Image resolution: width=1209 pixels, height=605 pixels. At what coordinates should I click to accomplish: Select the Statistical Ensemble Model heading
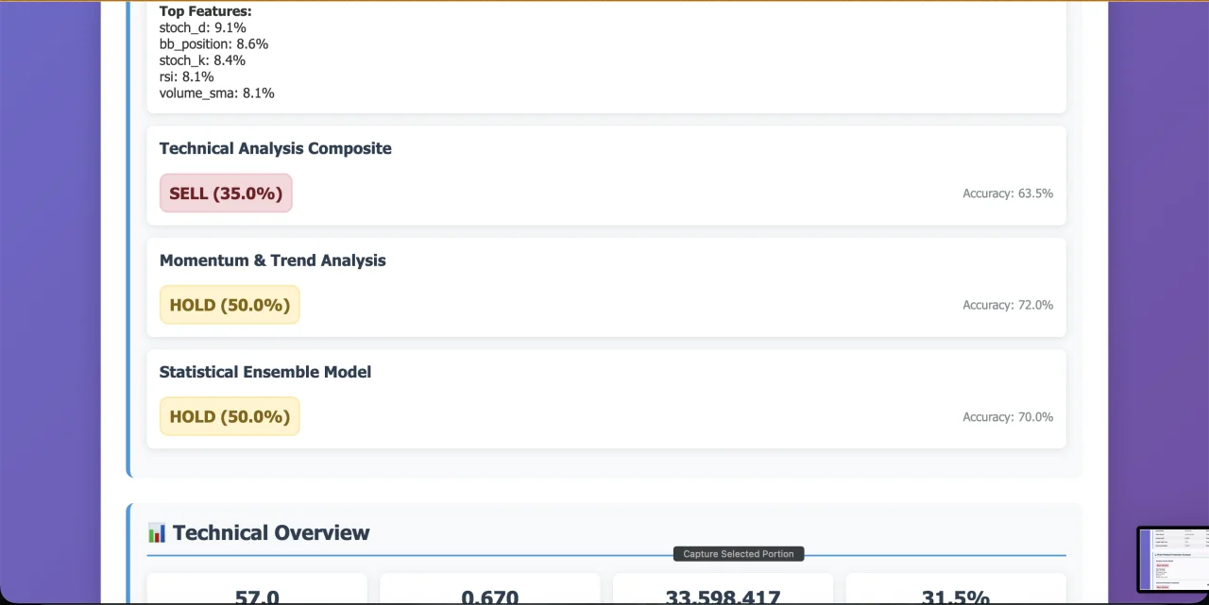point(265,372)
